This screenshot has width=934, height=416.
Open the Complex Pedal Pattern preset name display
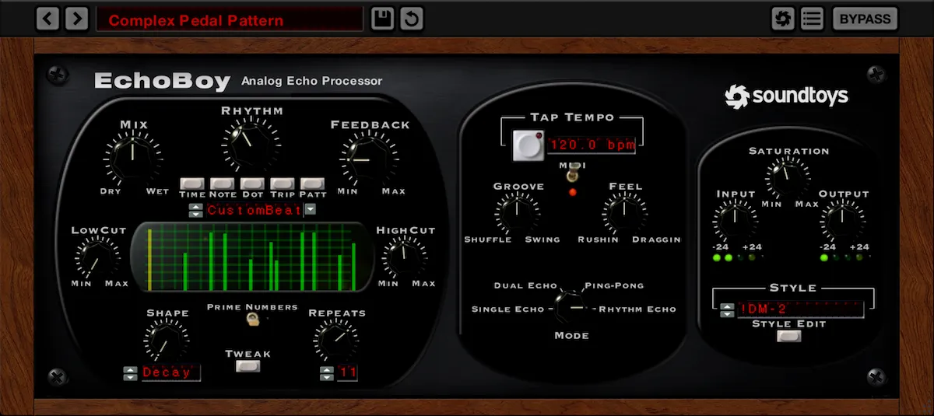230,19
